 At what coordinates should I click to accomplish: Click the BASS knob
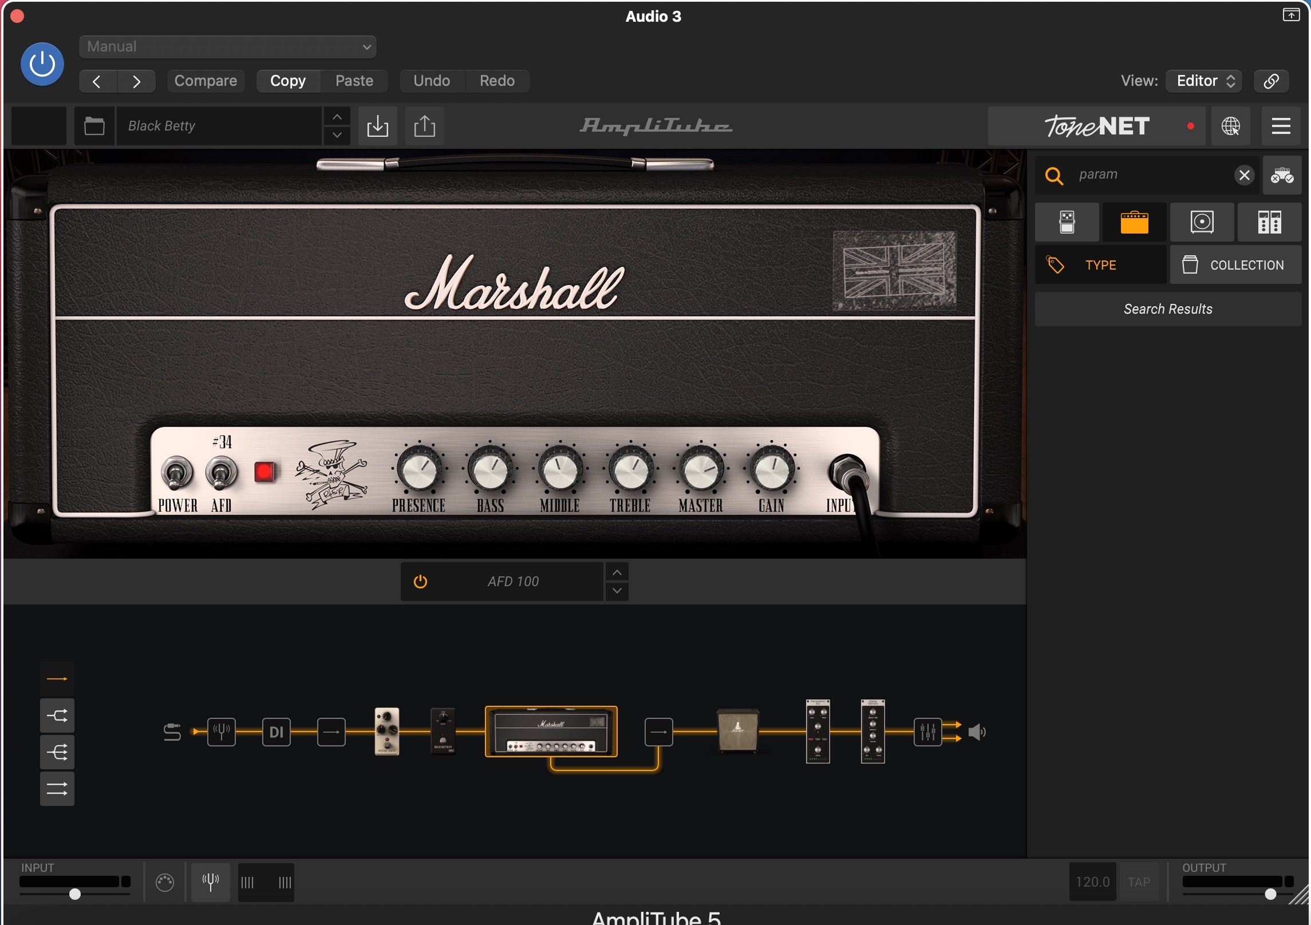tap(490, 469)
